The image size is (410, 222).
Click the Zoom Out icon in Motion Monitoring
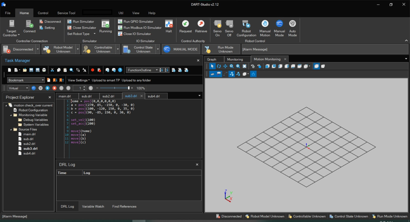[x=238, y=66]
